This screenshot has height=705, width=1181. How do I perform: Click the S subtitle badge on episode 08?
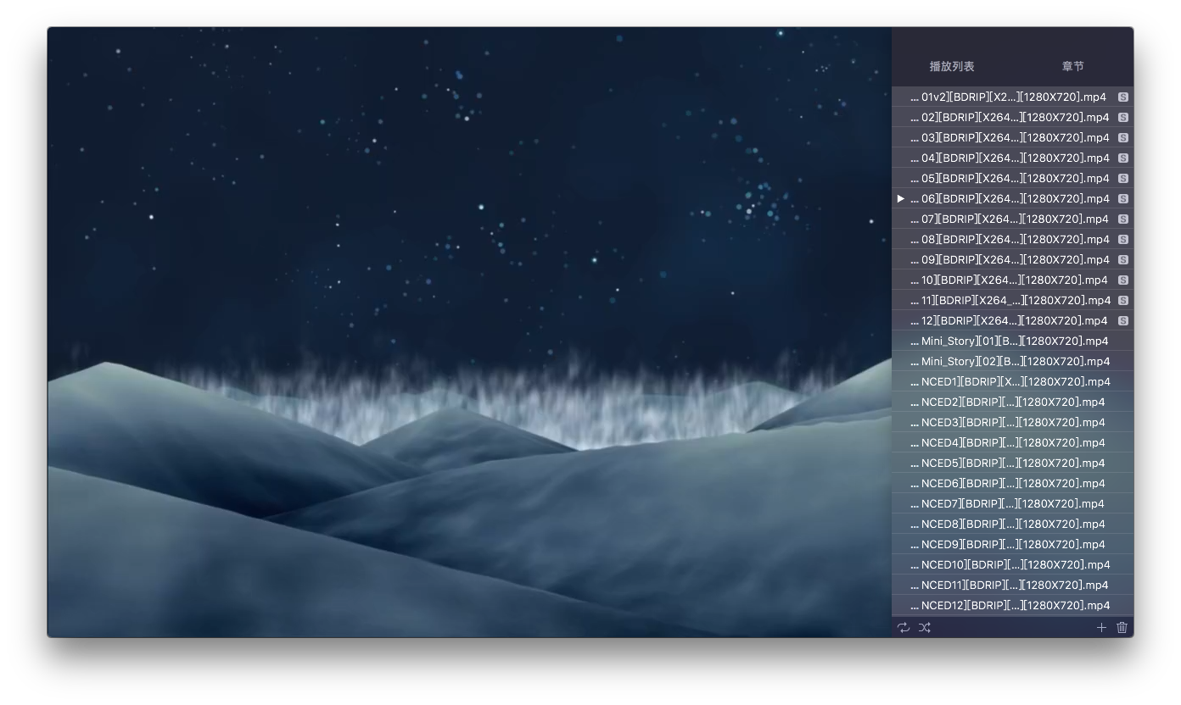[1122, 239]
